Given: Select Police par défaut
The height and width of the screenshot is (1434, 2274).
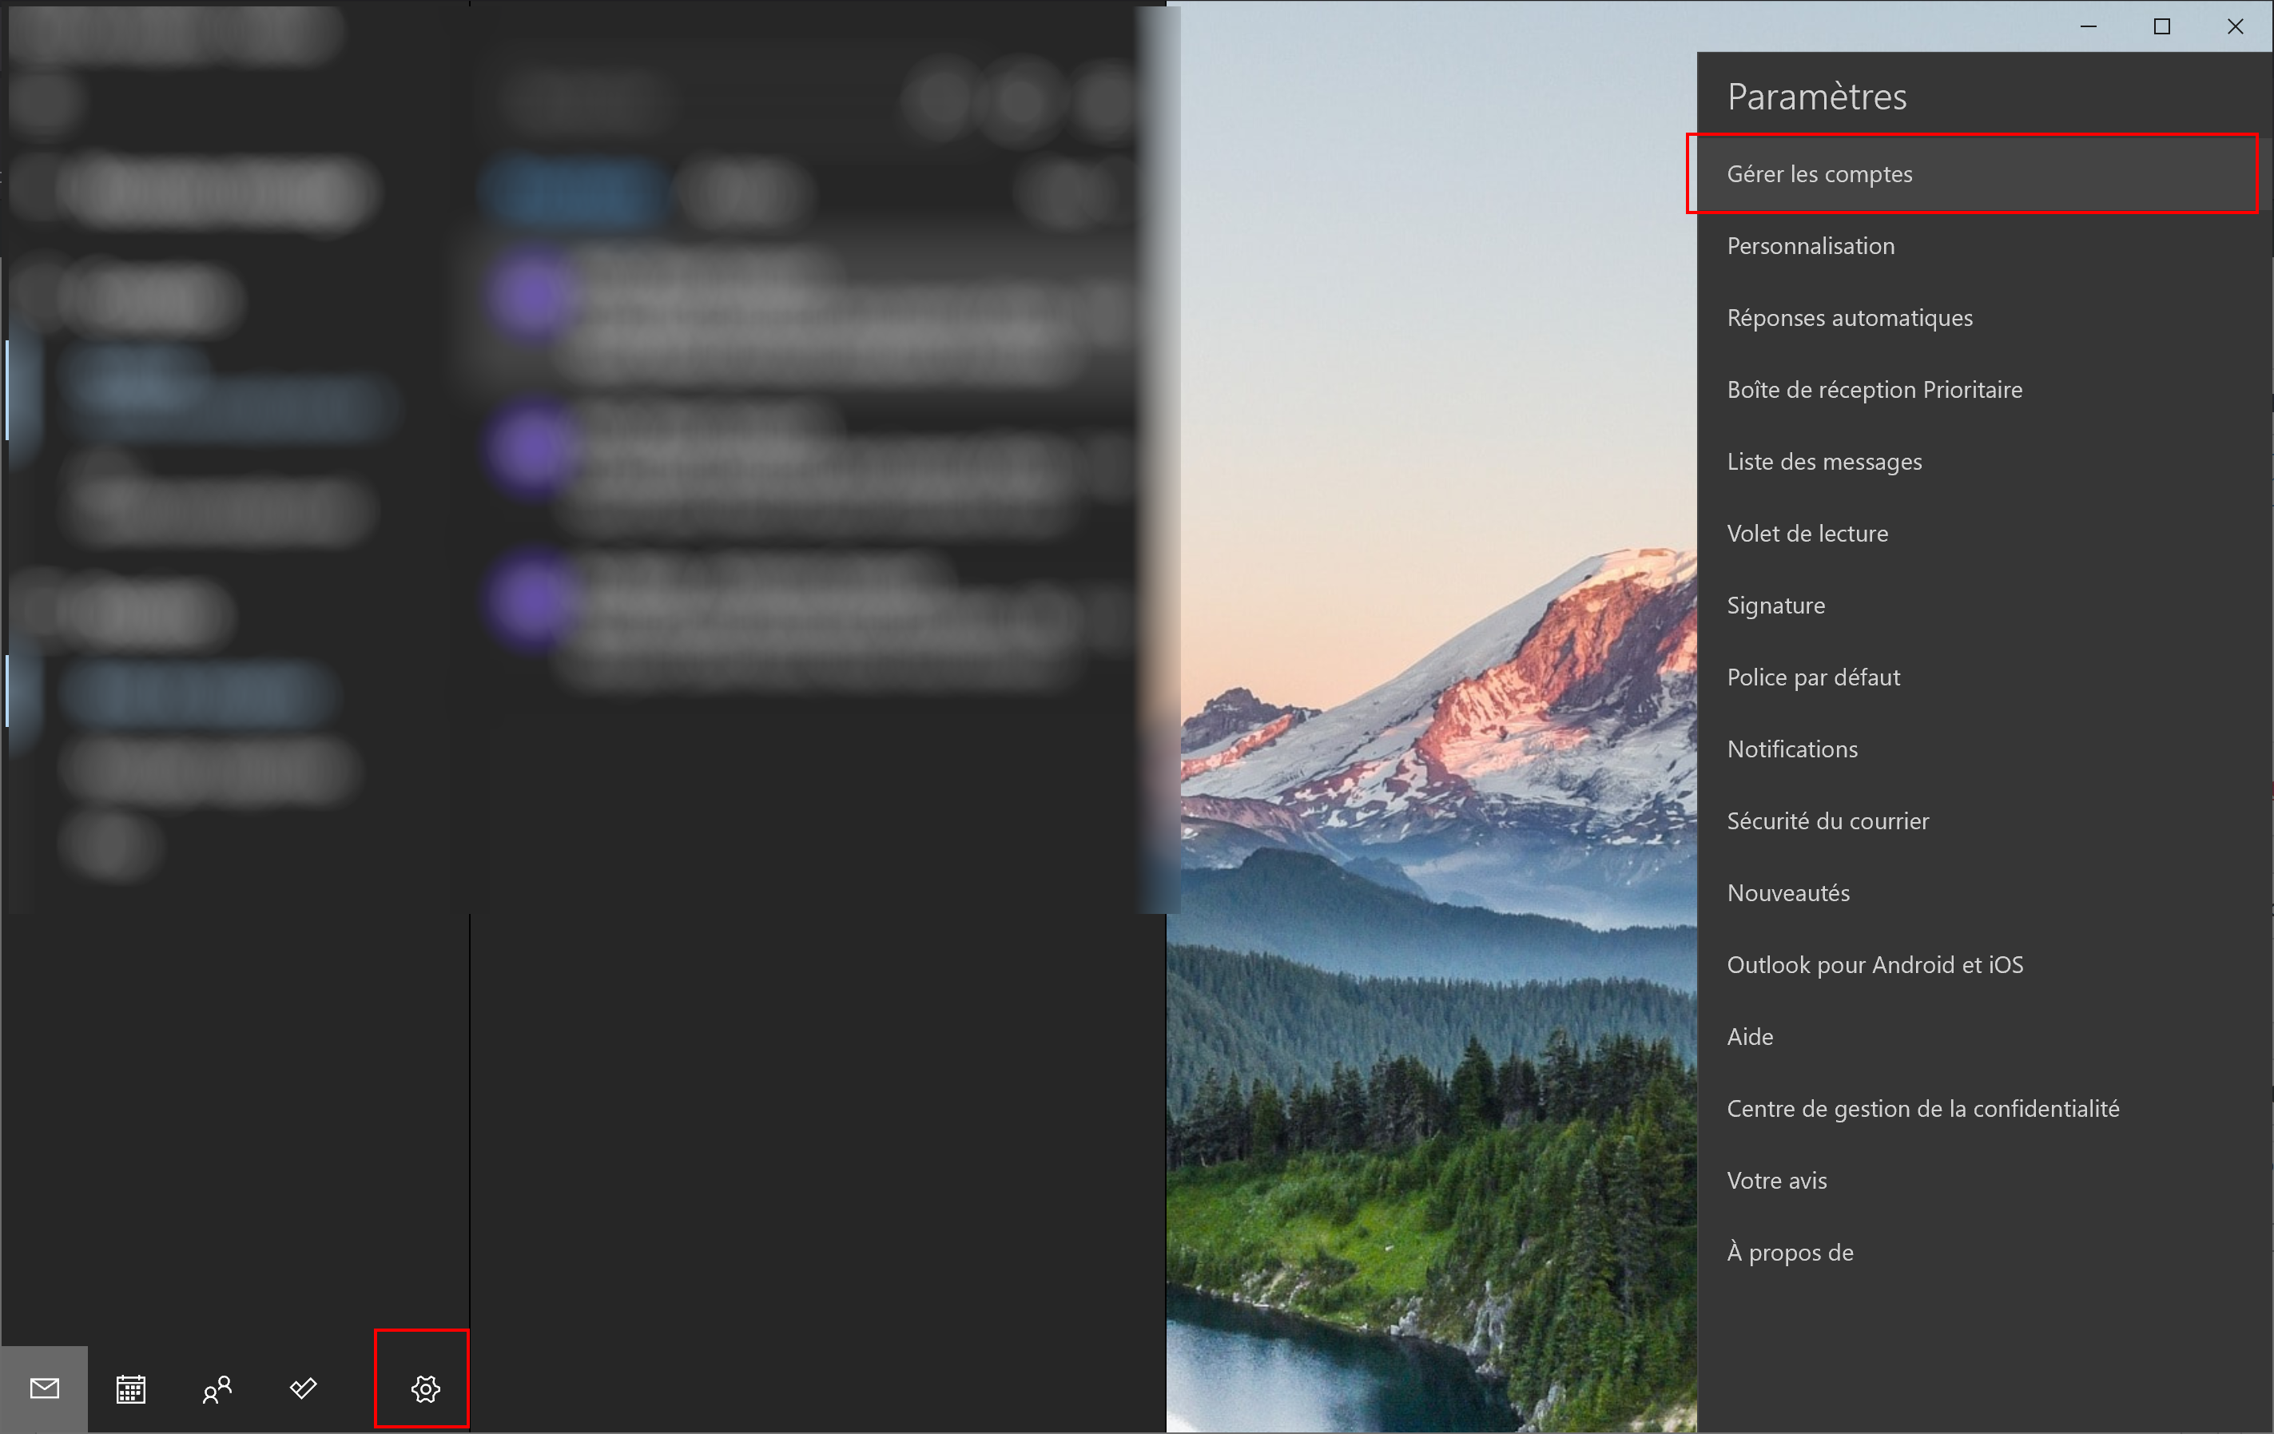Looking at the screenshot, I should point(1813,677).
